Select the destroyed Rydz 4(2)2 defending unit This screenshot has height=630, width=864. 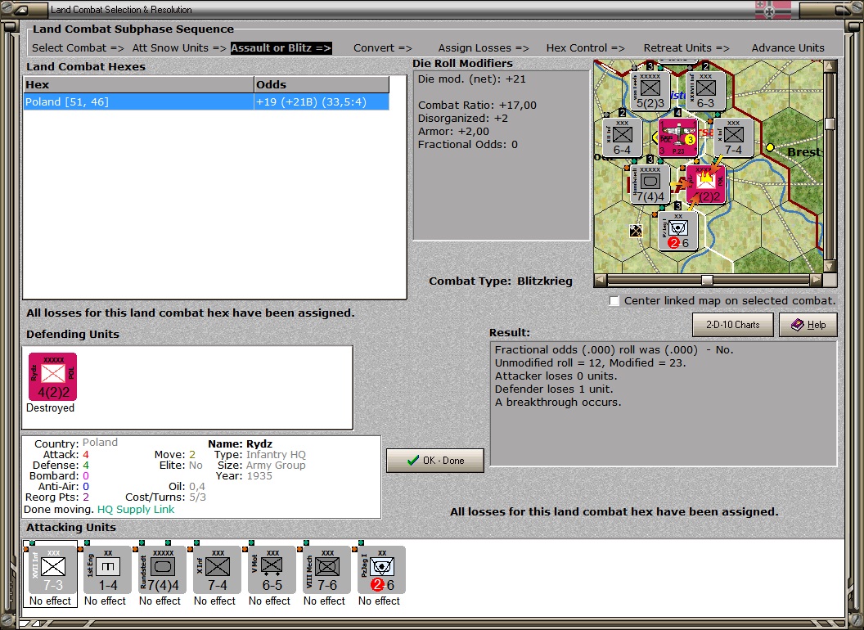tap(53, 377)
